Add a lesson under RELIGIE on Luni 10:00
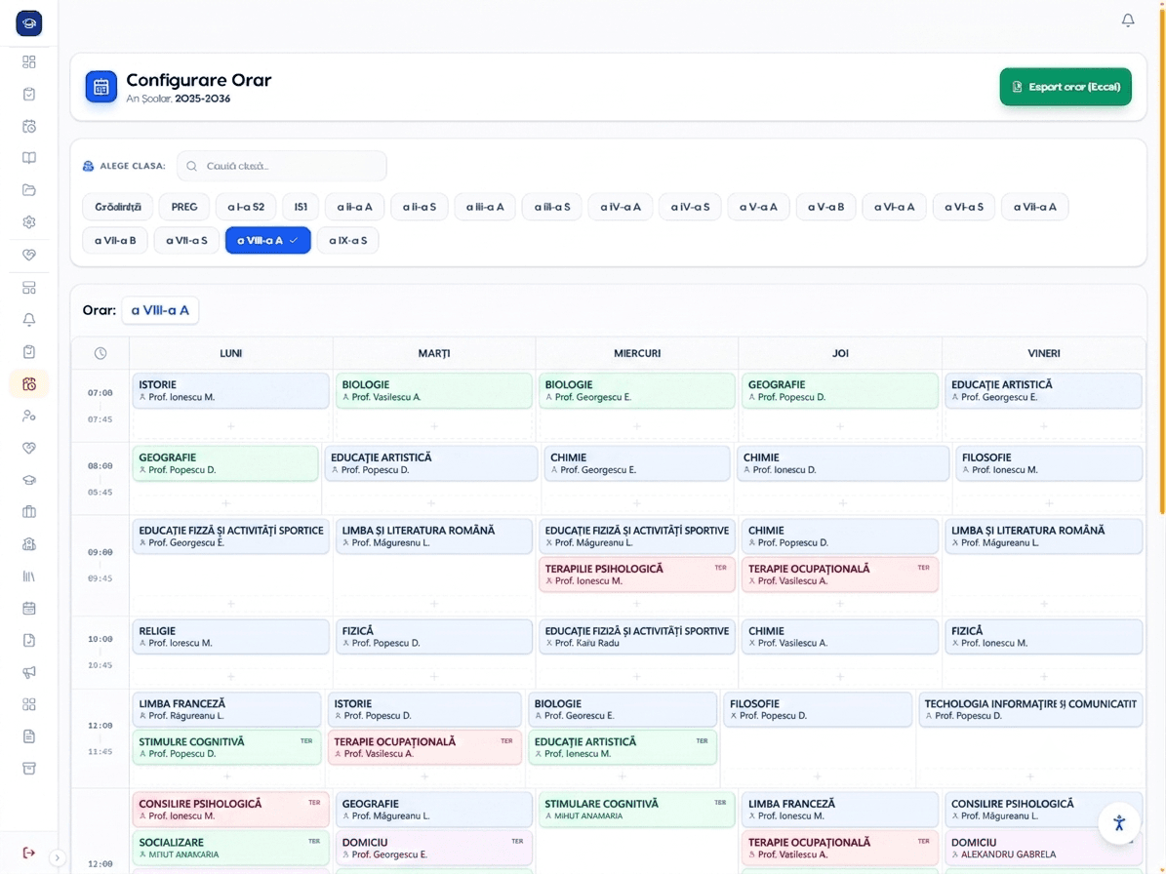This screenshot has height=874, width=1166. click(x=230, y=676)
